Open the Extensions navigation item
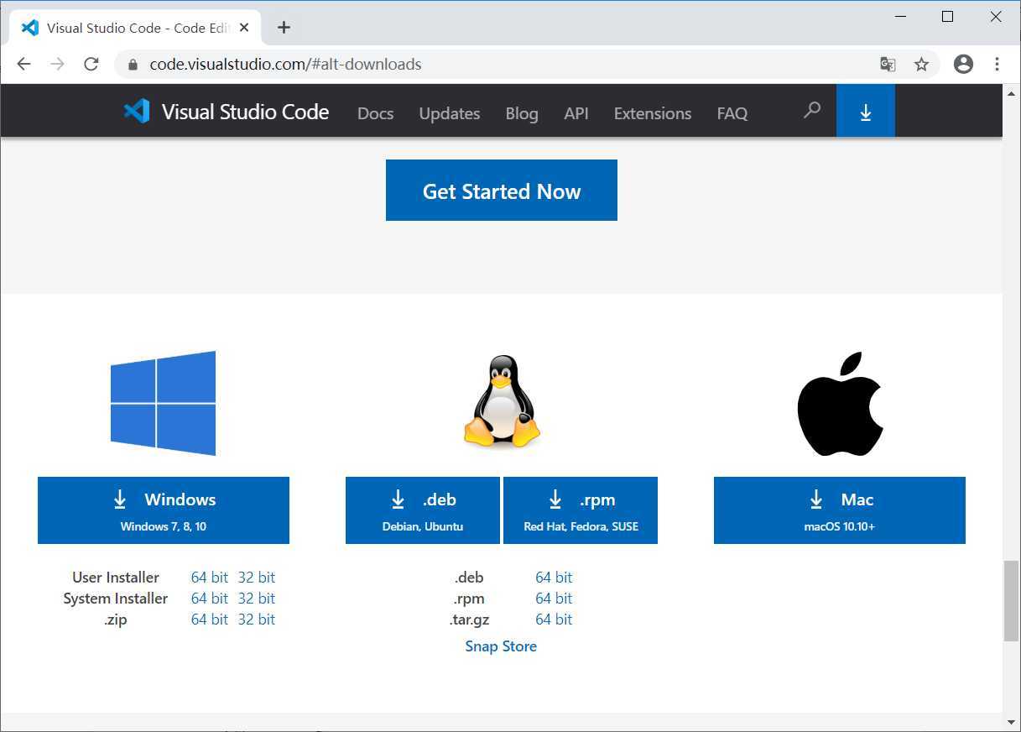The image size is (1021, 732). tap(653, 113)
